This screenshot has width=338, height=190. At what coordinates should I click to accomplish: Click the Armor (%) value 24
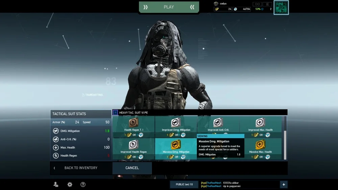(77, 122)
